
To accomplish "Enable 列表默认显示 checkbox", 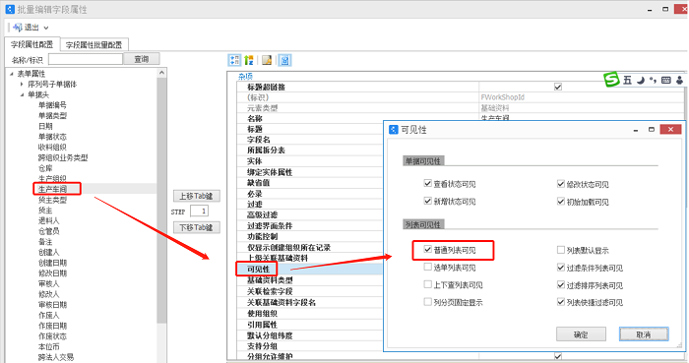I will pos(561,250).
